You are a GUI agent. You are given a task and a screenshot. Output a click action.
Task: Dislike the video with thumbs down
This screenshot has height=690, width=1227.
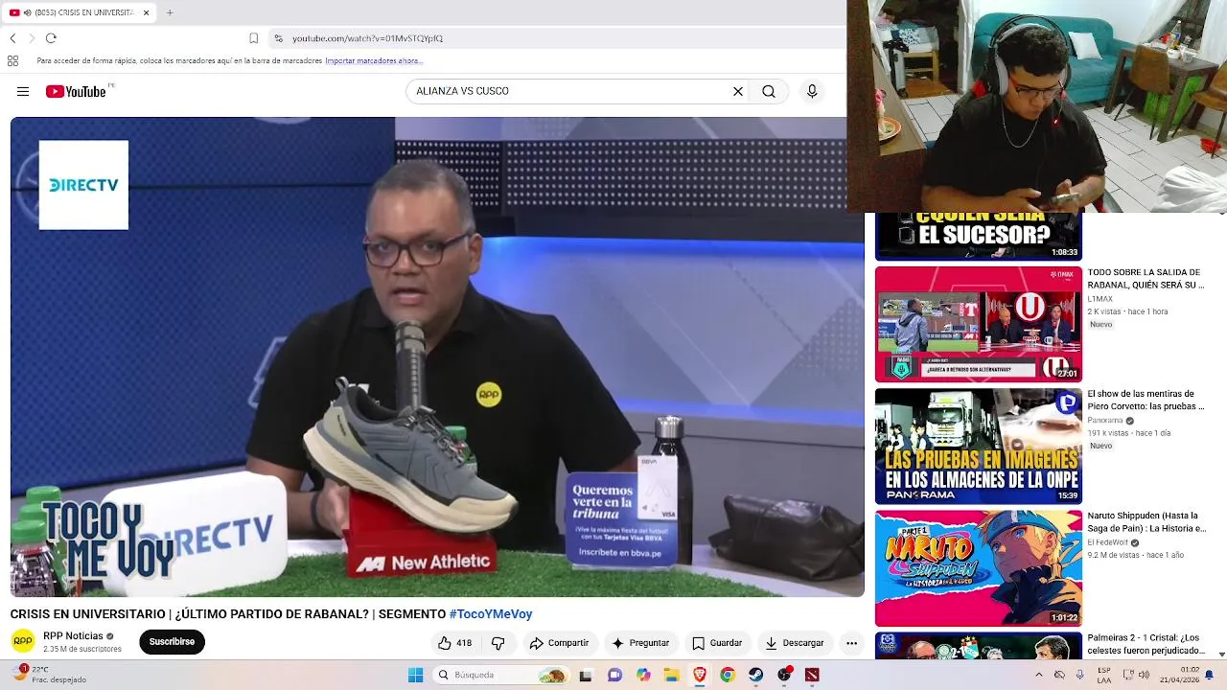point(498,643)
